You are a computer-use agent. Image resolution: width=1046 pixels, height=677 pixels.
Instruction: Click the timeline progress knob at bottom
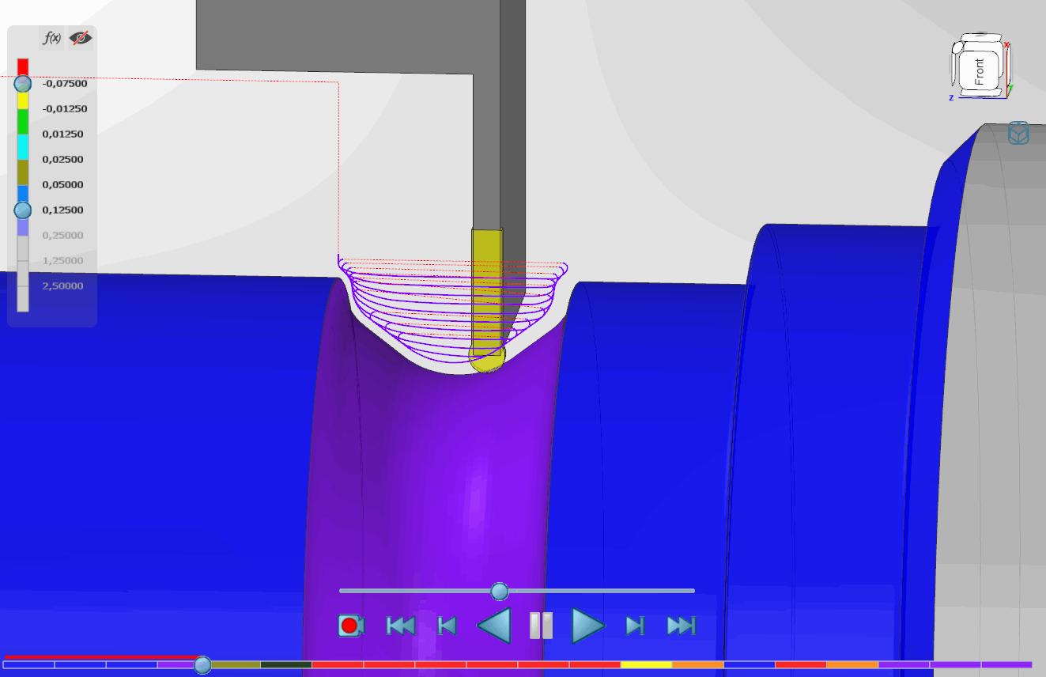202,664
